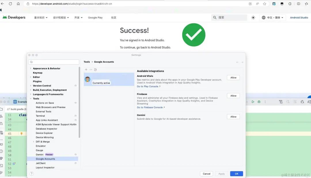The image size is (311, 178).
Task: Navigate back with the Settings left arrow
Action: pos(237,62)
